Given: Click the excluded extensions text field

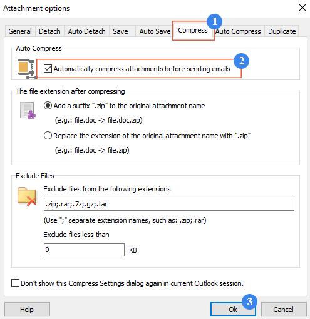Looking at the screenshot, I should tap(169, 204).
